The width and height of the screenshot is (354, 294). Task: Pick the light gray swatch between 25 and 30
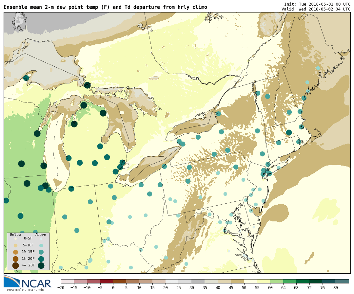(x=185, y=281)
